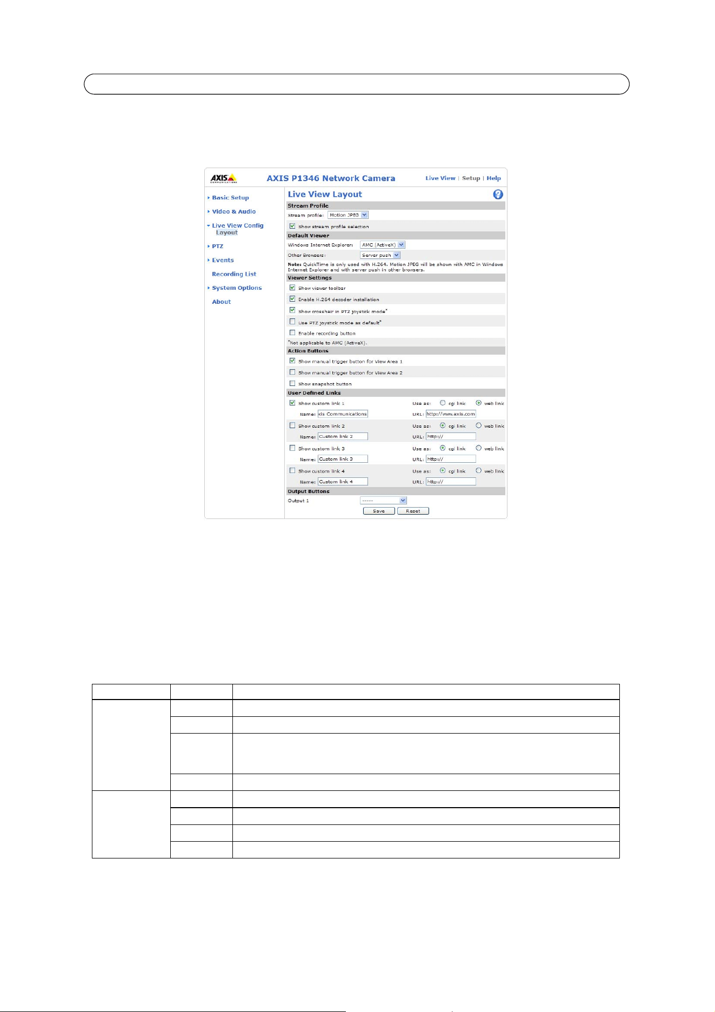This screenshot has width=715, height=1012.
Task: Expand the PTZ sidebar section
Action: click(x=217, y=247)
